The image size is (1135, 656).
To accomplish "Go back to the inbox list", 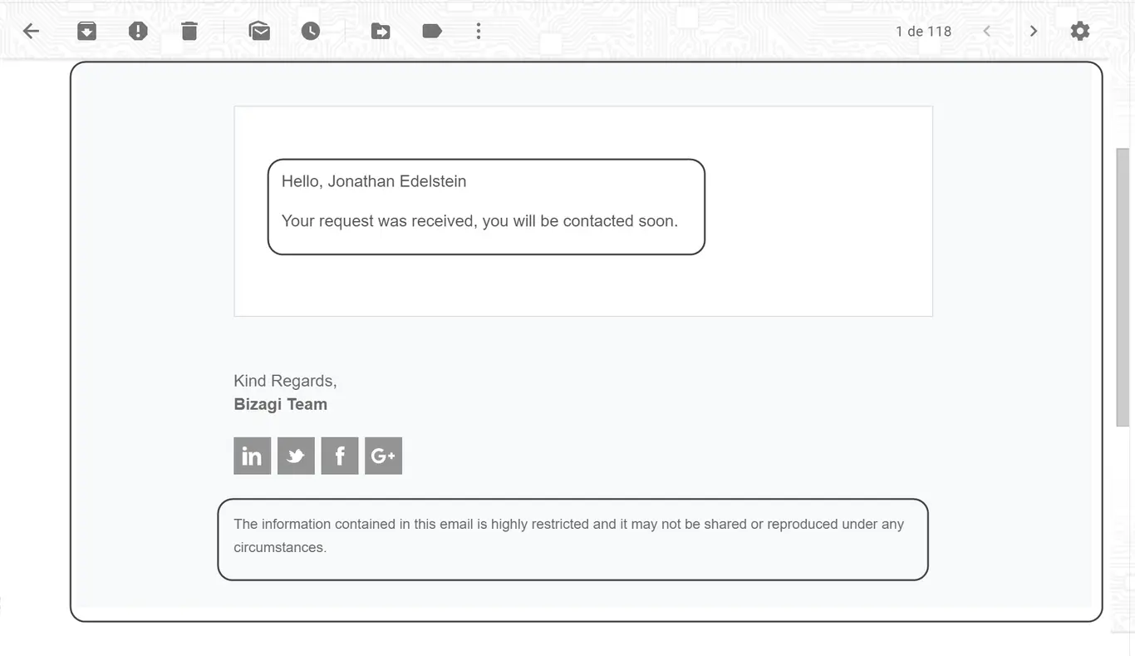I will (x=31, y=32).
